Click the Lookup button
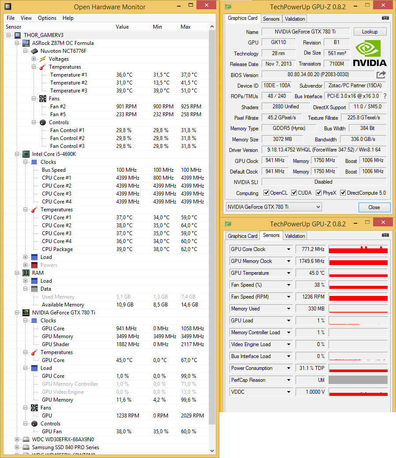 tap(370, 32)
